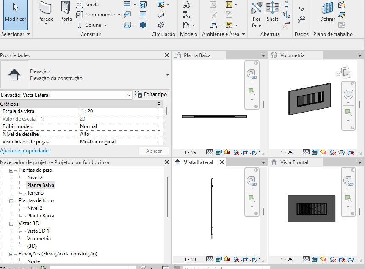365x269 pixels.
Task: Toggle crop region visibility in Vista Lateral
Action: tap(254, 259)
